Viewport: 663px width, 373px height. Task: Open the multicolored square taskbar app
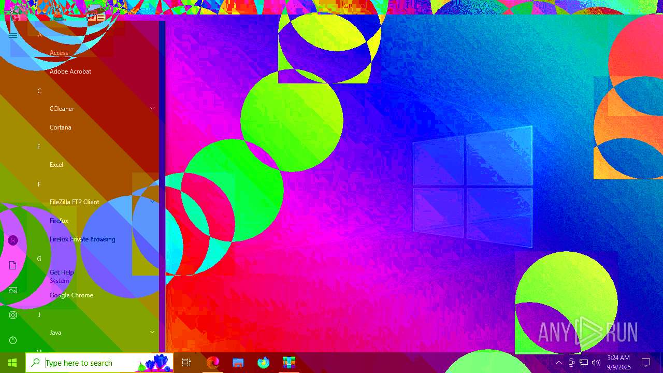click(x=289, y=363)
